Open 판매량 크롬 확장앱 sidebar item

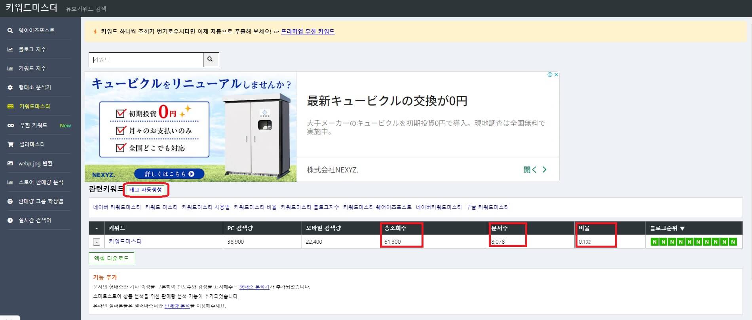tap(41, 201)
